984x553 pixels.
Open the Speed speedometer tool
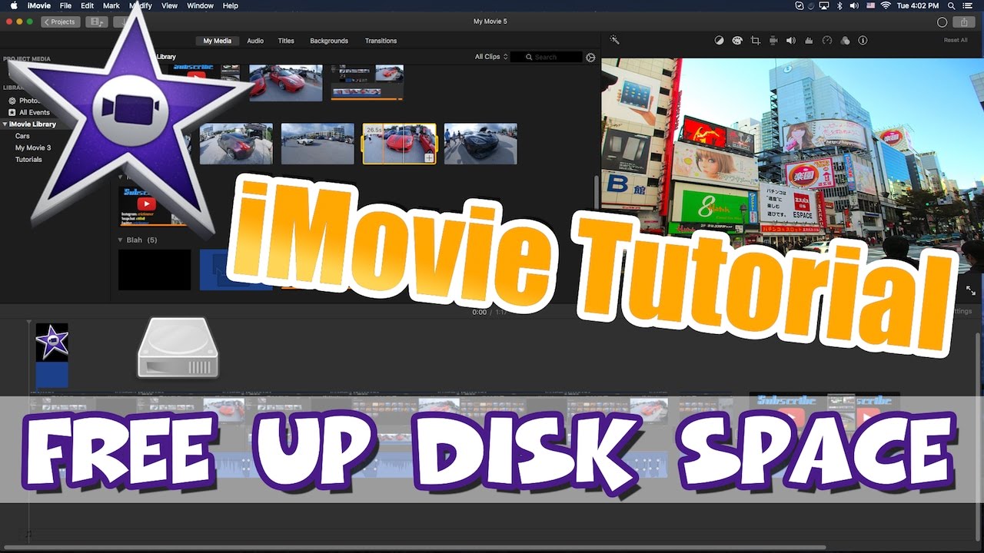coord(827,41)
